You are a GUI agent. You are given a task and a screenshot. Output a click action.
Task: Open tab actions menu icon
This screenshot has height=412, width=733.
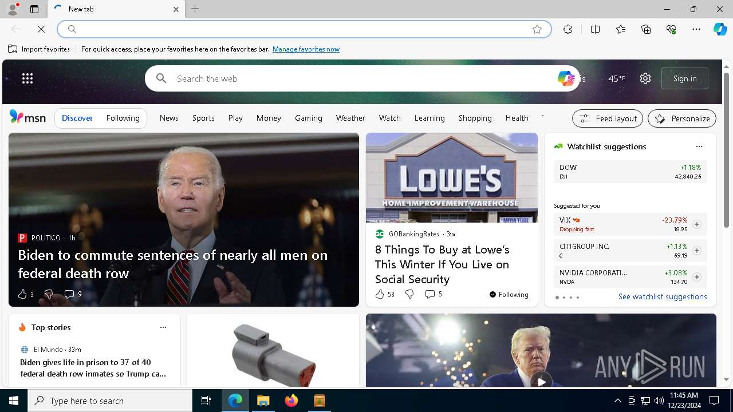click(x=34, y=9)
